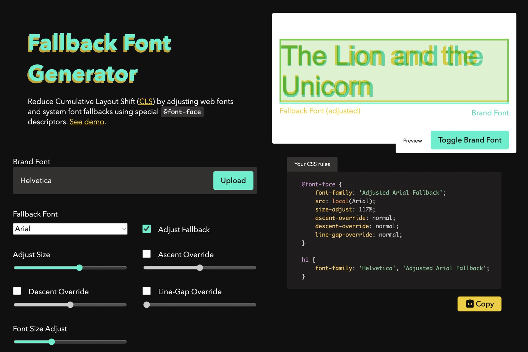
Task: Enable the Ascent Override checkbox
Action: point(147,254)
